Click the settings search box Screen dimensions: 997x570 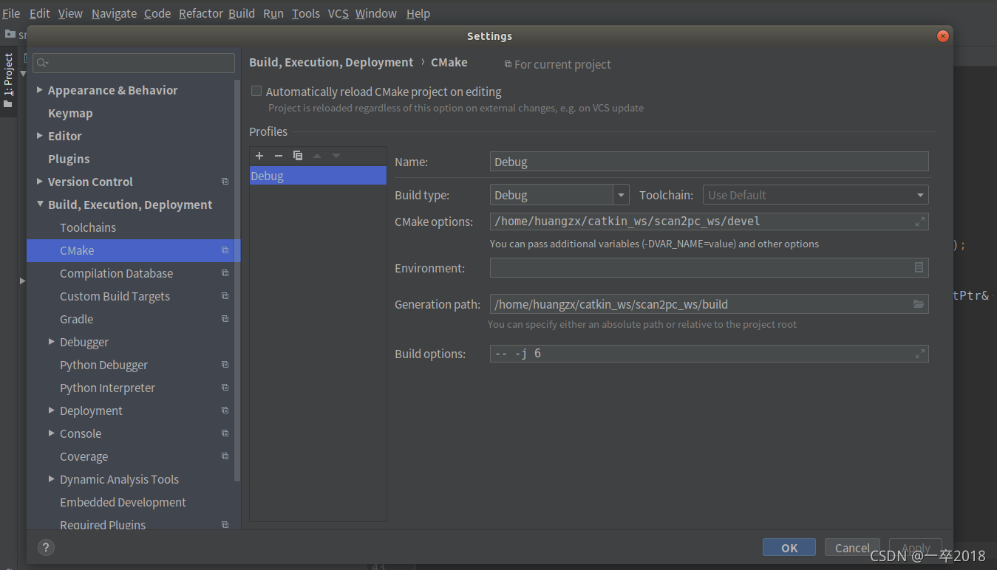134,63
